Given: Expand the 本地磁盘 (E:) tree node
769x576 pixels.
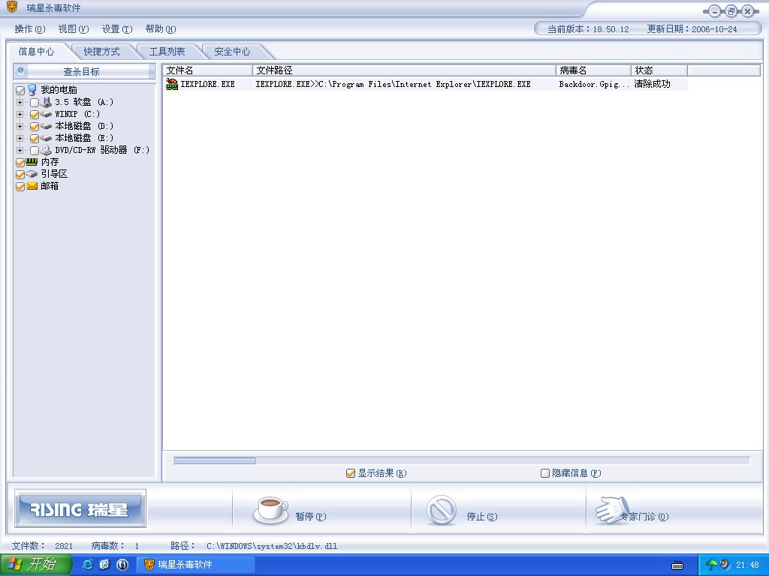Looking at the screenshot, I should point(20,138).
